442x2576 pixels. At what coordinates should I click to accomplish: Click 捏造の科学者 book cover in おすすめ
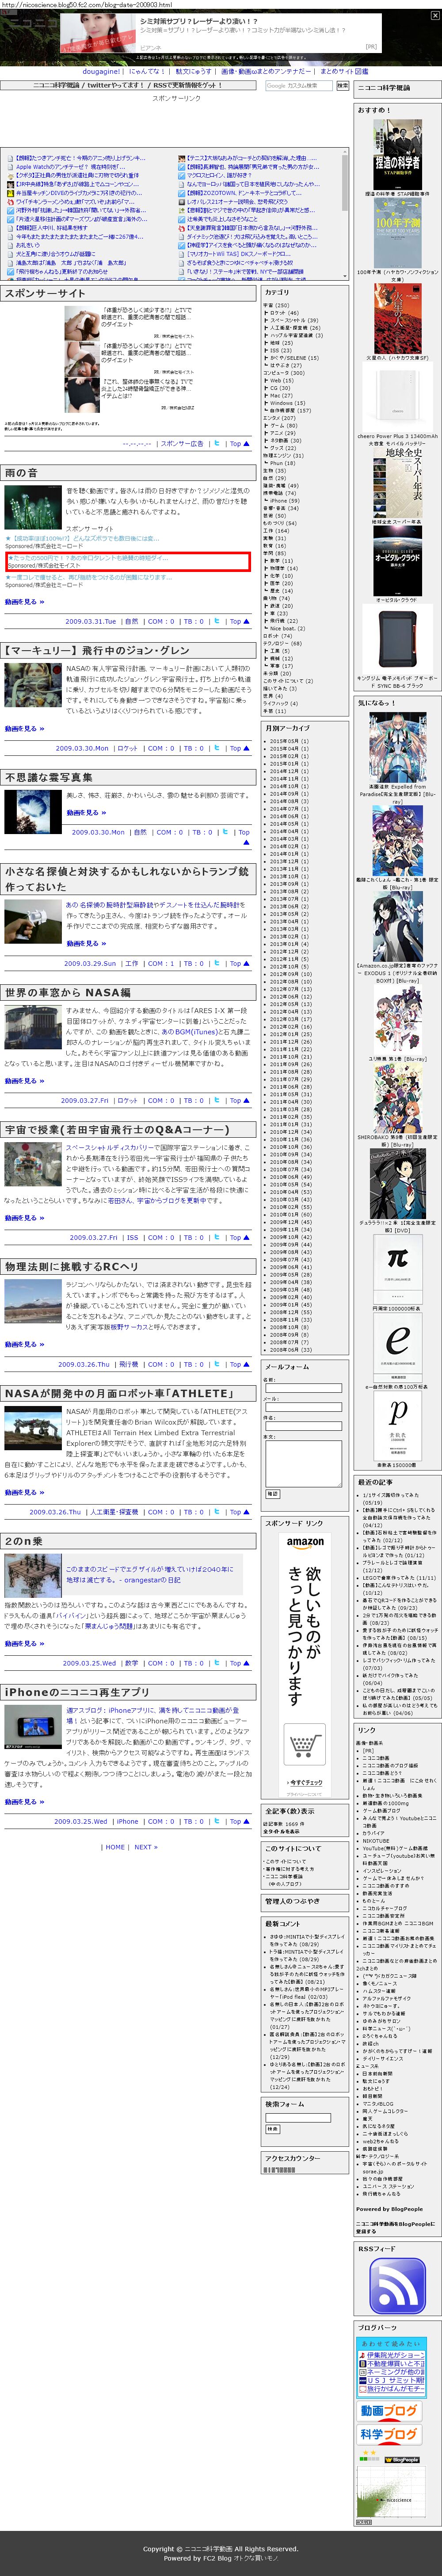[x=397, y=155]
